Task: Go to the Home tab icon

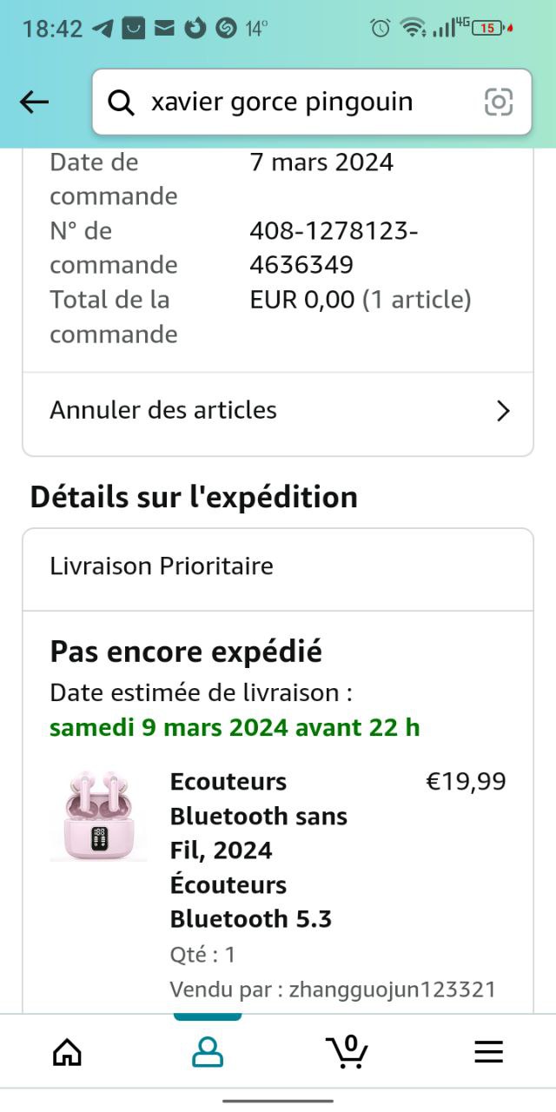Action: pyautogui.click(x=67, y=1052)
